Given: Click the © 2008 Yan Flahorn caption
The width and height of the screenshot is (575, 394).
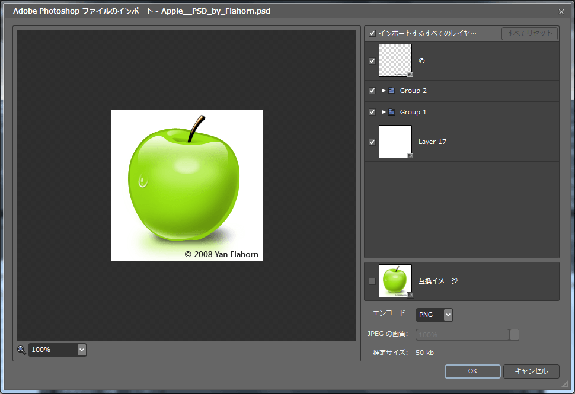Looking at the screenshot, I should coord(222,254).
